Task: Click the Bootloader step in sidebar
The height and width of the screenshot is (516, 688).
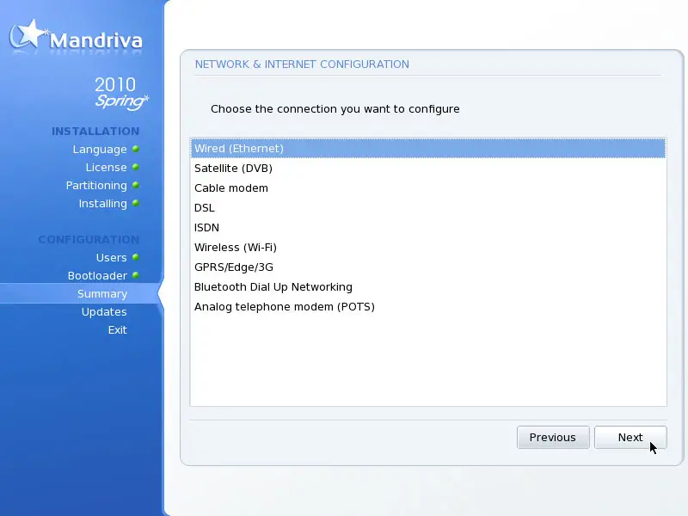Action: pos(97,275)
